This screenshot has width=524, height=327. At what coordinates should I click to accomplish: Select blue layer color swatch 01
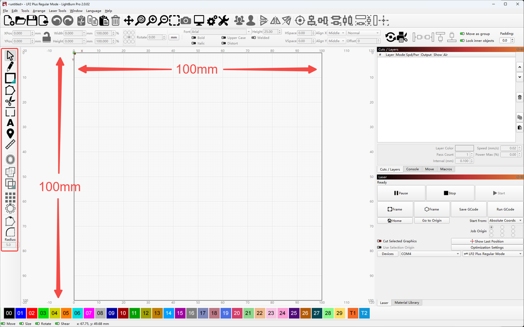pos(20,313)
